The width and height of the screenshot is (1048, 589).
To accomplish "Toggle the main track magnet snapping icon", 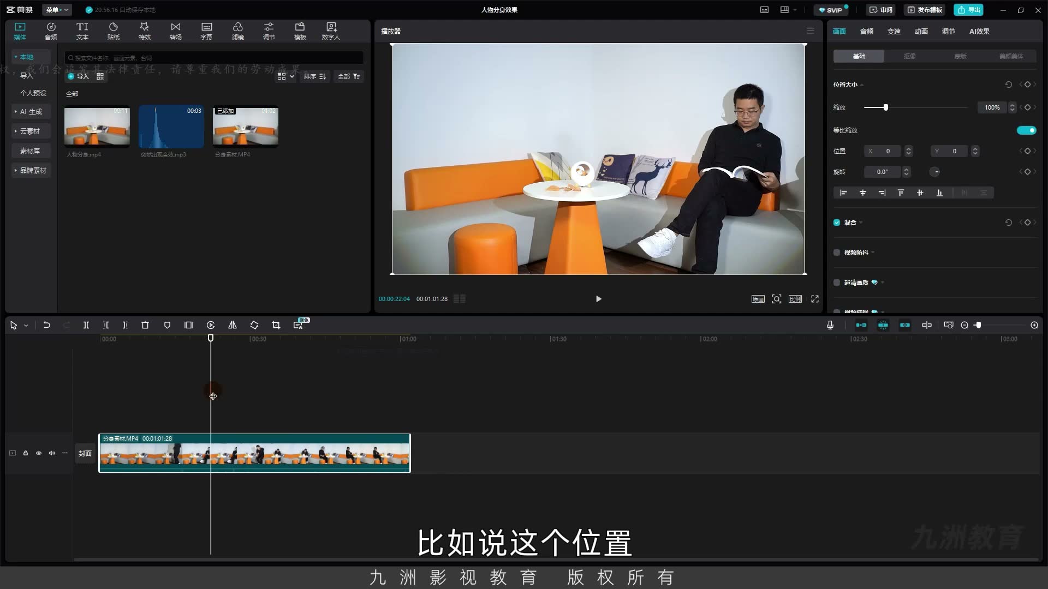I will coord(861,325).
